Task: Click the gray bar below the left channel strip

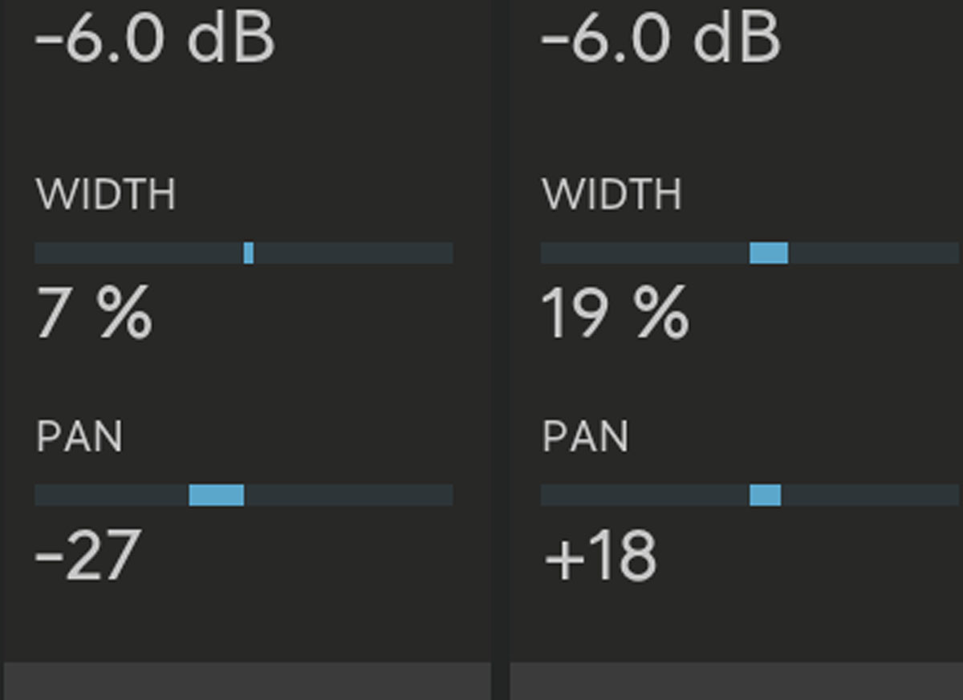Action: 247,681
